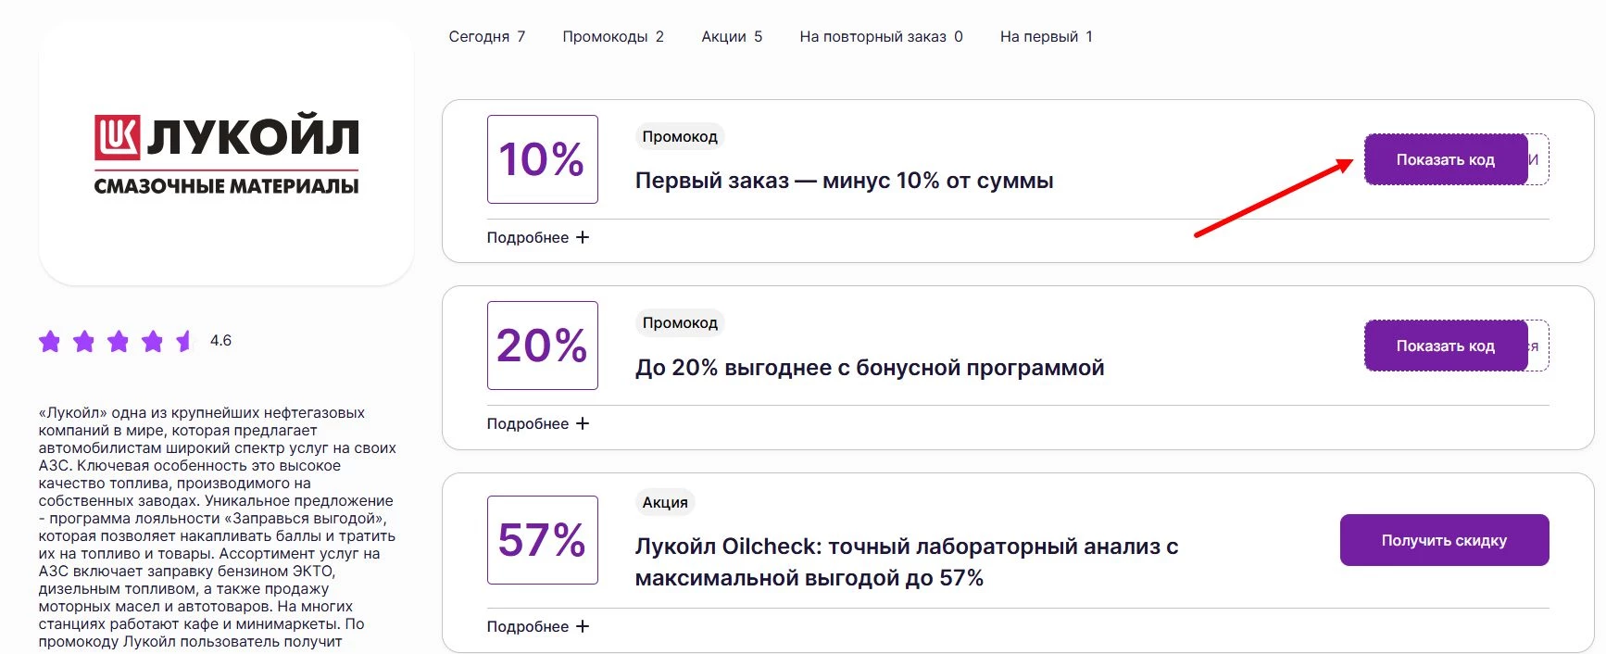This screenshot has height=654, width=1606.
Task: Open the Акции tab
Action: 732,37
